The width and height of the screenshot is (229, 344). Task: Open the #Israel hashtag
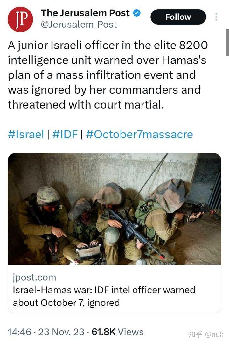(26, 134)
